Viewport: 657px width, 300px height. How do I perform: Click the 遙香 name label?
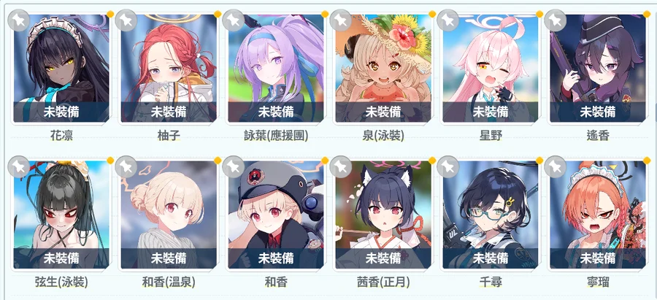pos(597,136)
